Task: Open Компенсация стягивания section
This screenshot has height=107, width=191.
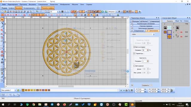Action: point(145,24)
